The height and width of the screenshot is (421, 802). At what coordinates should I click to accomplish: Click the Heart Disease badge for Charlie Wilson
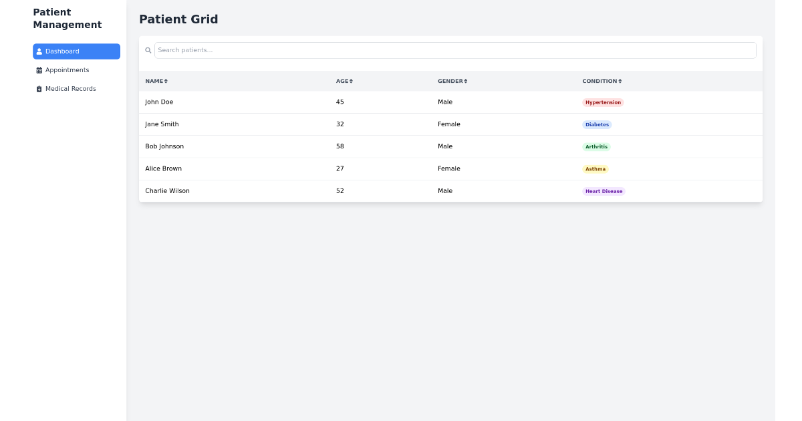click(604, 191)
